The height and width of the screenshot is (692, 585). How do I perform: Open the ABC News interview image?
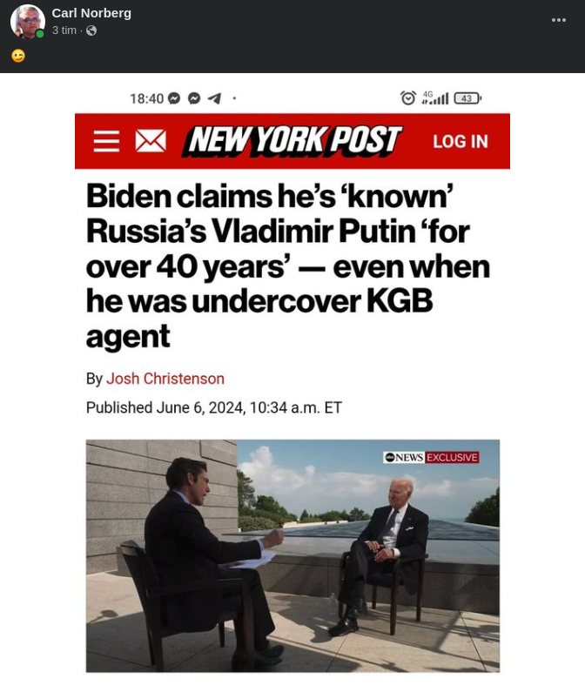click(x=292, y=555)
